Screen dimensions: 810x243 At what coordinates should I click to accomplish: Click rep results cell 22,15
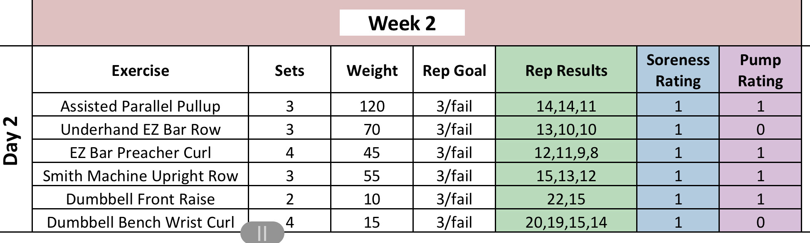pos(566,199)
